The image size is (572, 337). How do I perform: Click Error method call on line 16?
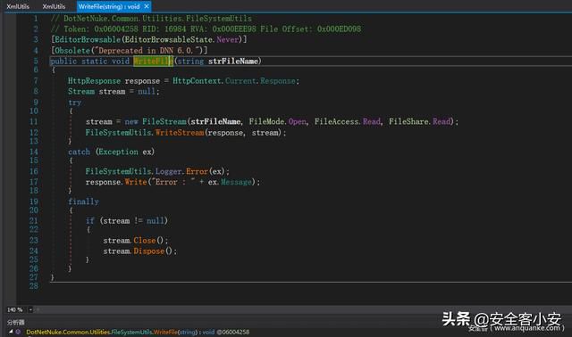coord(197,171)
